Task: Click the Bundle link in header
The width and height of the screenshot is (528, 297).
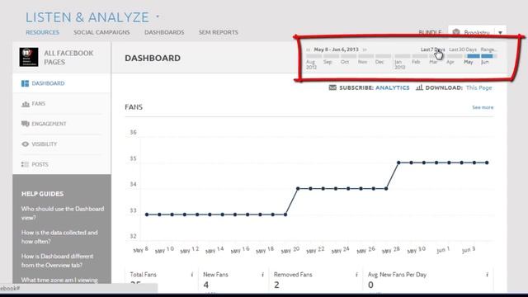Action: pyautogui.click(x=430, y=32)
